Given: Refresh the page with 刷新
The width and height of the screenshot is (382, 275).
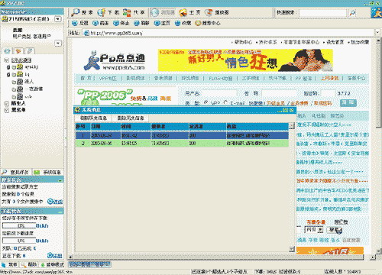Looking at the screenshot, I should [x=141, y=23].
